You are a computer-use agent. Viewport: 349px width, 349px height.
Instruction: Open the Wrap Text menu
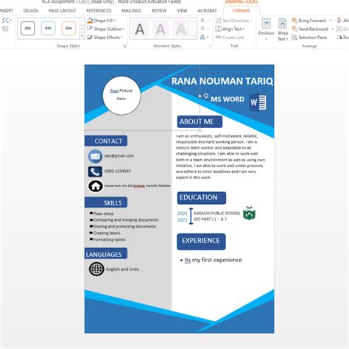click(x=283, y=29)
